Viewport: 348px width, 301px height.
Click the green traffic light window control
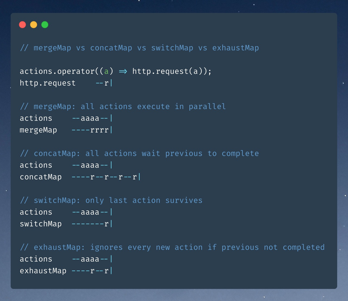point(45,24)
